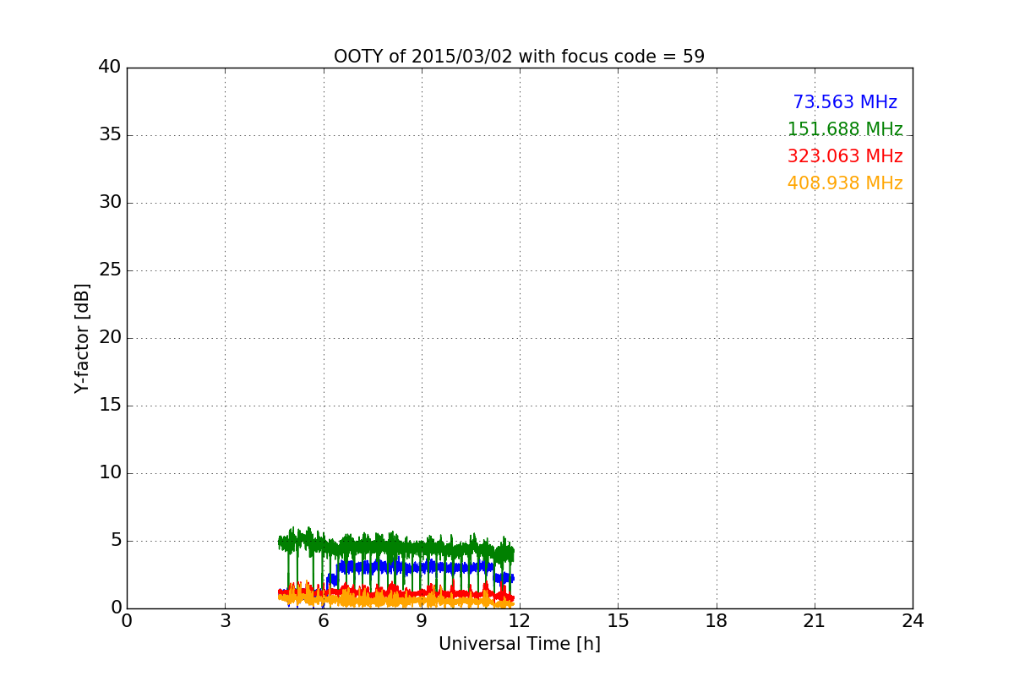The height and width of the screenshot is (676, 1014).
Task: Click the y-axis tick label 30
Action: [110, 203]
